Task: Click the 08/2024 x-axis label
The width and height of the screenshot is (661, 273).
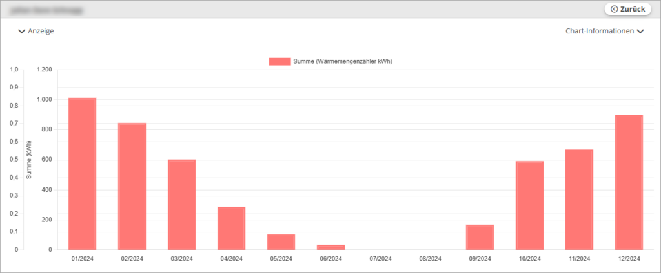Action: pyautogui.click(x=430, y=259)
